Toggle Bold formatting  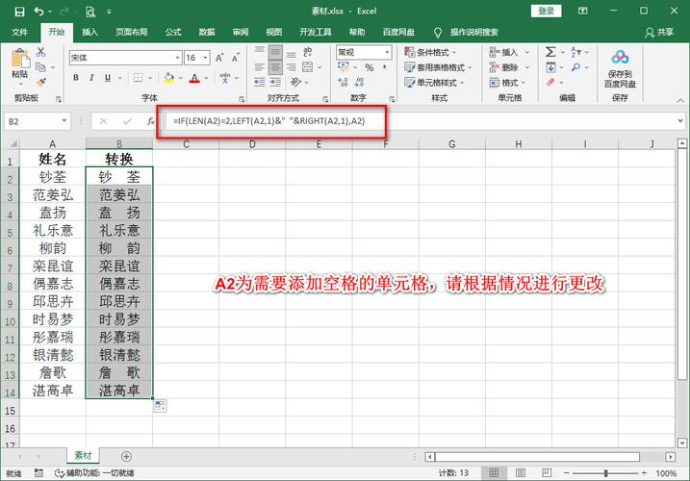tap(76, 78)
